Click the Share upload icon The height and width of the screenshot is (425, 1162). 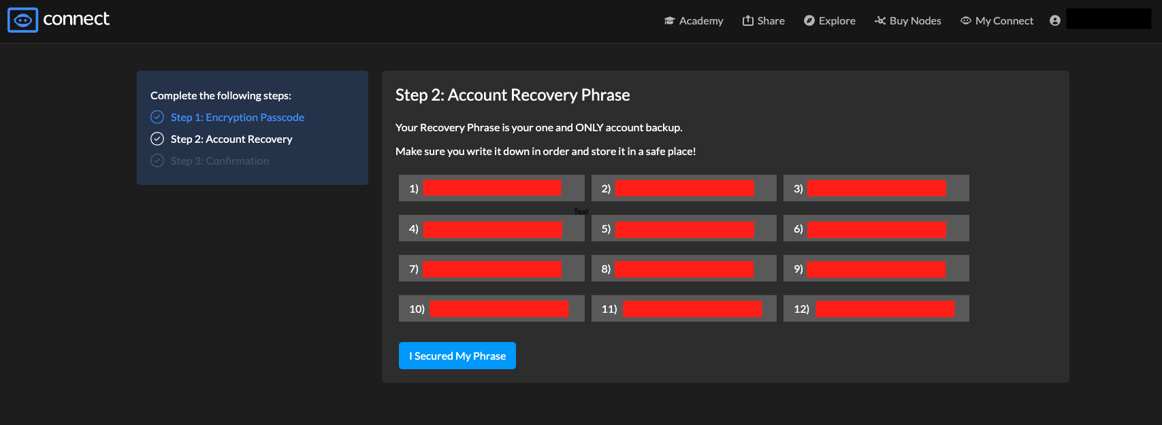coord(747,20)
